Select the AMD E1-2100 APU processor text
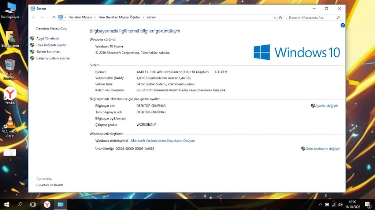This screenshot has width=375, height=210. (x=172, y=72)
